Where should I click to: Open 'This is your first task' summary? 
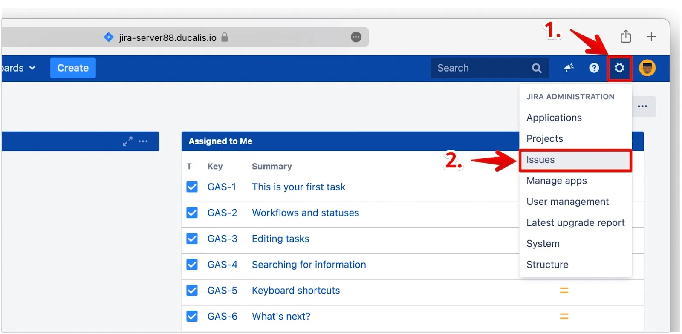(298, 187)
